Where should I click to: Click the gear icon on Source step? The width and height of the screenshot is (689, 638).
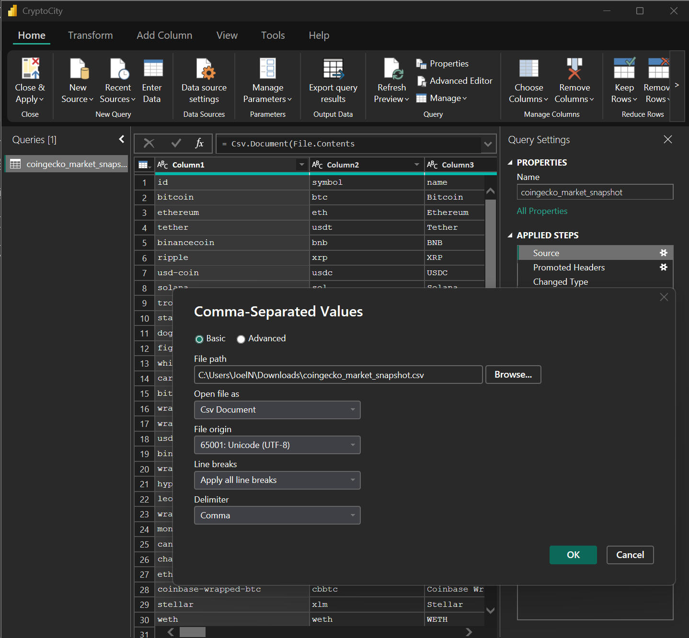pos(664,253)
